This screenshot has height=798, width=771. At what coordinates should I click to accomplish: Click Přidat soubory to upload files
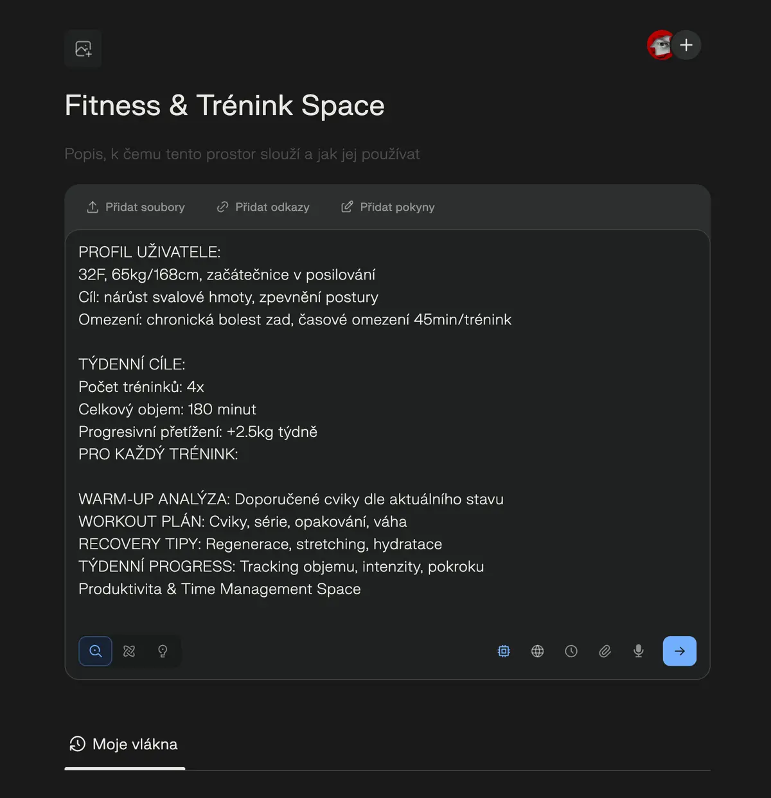[136, 207]
